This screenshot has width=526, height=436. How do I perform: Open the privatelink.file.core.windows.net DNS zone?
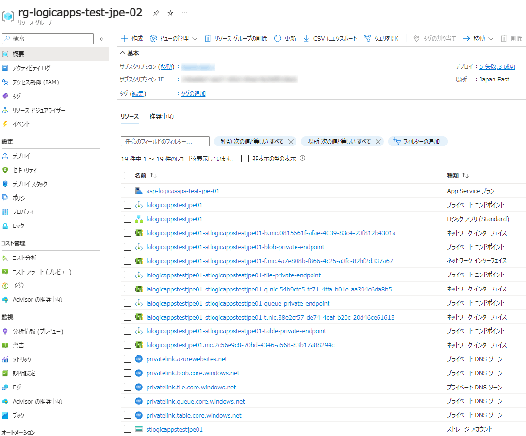[x=191, y=387]
